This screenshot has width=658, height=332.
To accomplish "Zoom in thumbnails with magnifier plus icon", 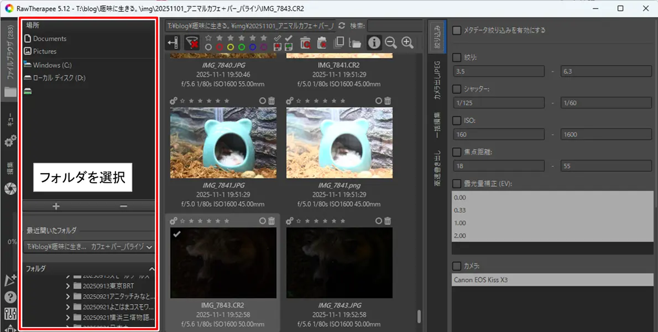I will coord(408,42).
